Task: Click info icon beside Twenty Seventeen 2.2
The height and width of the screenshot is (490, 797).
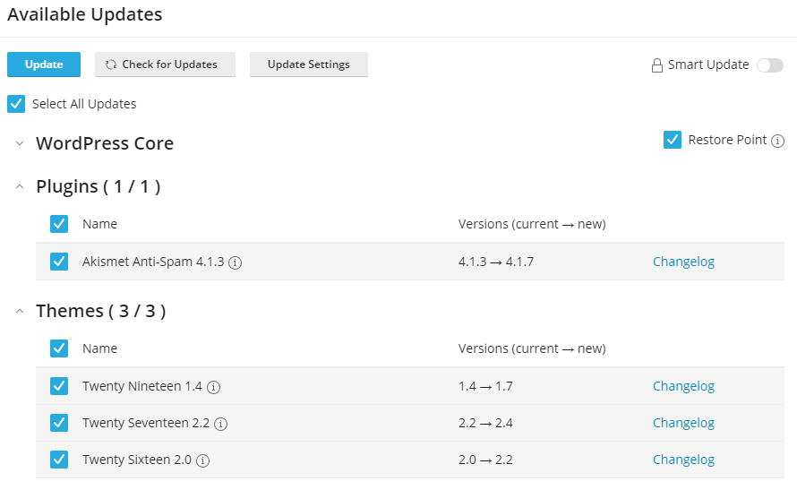Action: click(x=221, y=424)
